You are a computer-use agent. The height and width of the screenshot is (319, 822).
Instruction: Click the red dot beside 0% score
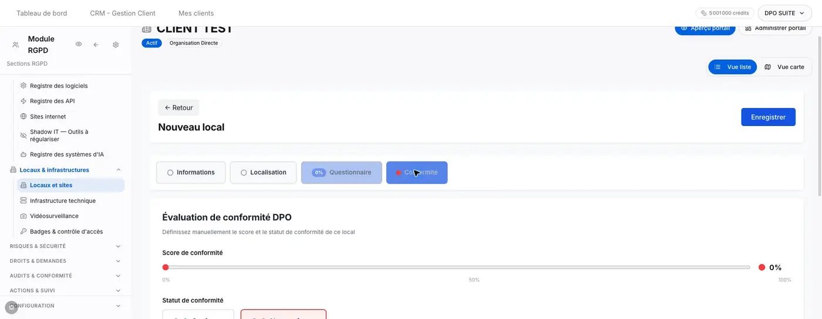(x=762, y=267)
